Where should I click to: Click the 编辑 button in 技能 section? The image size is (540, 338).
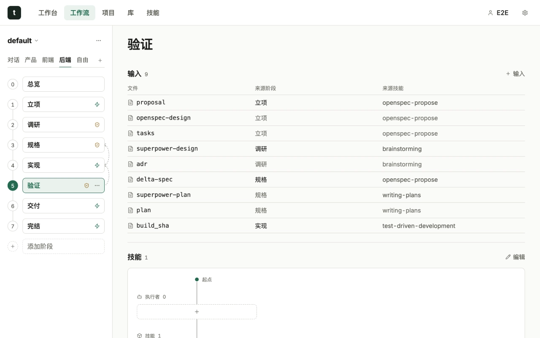pyautogui.click(x=515, y=257)
